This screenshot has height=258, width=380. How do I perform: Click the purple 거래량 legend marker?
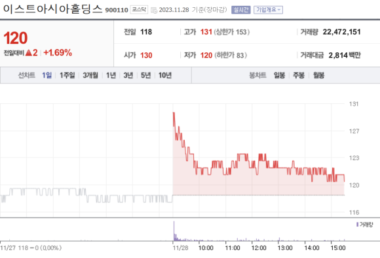click(358, 225)
